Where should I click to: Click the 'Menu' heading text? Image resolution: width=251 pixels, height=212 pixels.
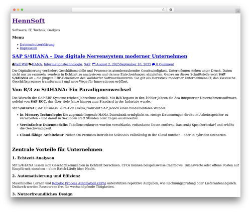point(18,37)
